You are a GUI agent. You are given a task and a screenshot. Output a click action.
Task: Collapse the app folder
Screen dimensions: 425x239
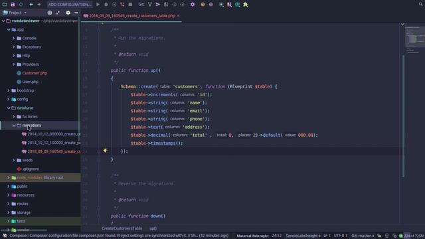tap(9, 29)
